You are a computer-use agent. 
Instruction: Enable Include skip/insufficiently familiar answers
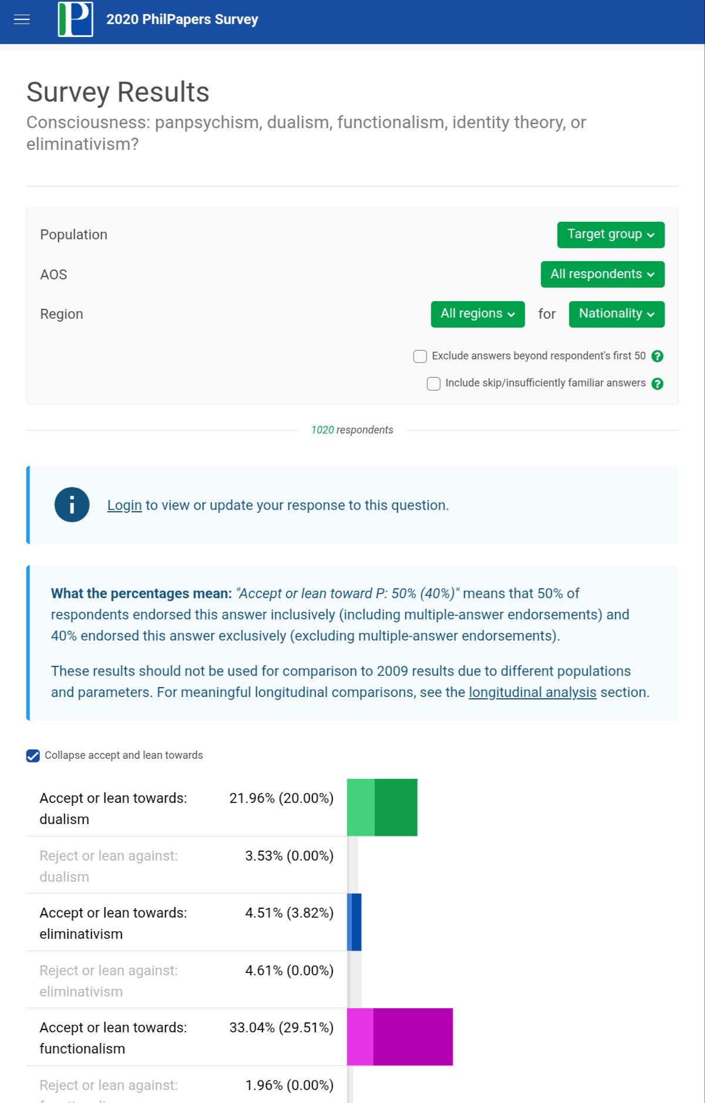click(434, 384)
